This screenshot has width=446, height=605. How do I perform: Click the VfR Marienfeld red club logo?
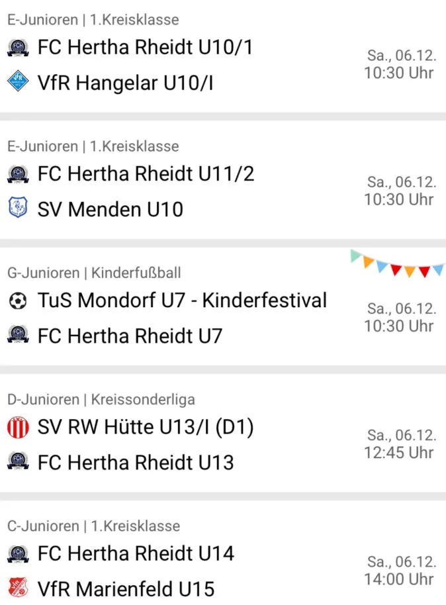pos(17,588)
